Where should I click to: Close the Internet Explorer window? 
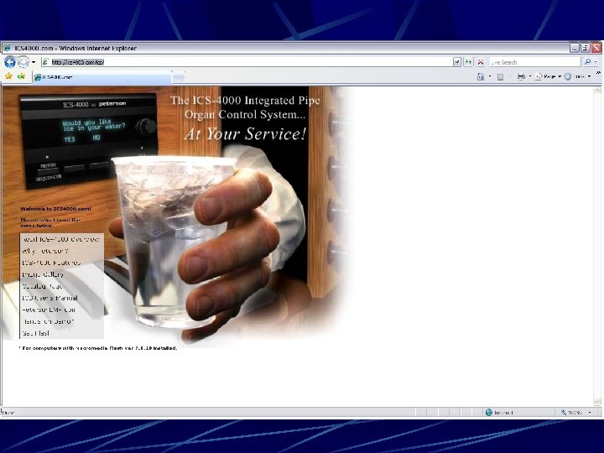coord(596,48)
